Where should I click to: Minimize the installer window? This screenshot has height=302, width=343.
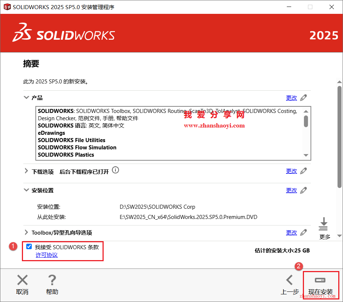tap(289, 7)
